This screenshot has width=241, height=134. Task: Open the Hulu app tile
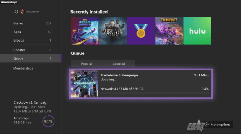197,31
